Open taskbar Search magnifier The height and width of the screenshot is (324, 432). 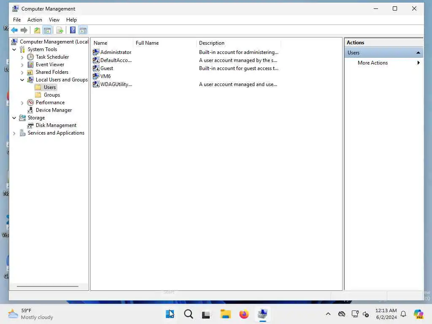click(x=189, y=314)
